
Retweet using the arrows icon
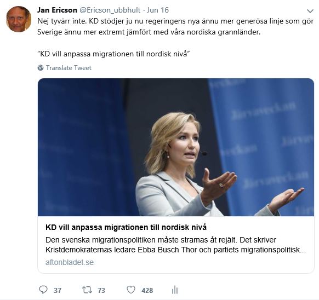(x=87, y=290)
